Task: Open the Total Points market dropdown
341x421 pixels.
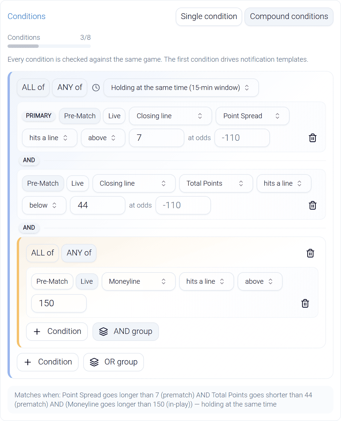Action: [216, 183]
